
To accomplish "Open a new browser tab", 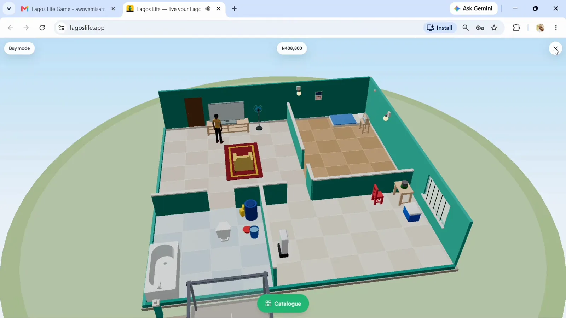I will tap(235, 9).
